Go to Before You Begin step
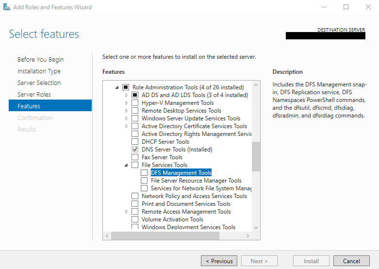The image size is (379, 269). (40, 60)
